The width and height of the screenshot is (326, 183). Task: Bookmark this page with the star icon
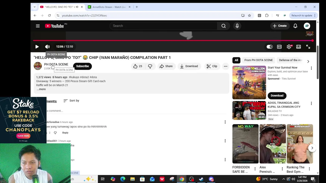tap(249, 16)
